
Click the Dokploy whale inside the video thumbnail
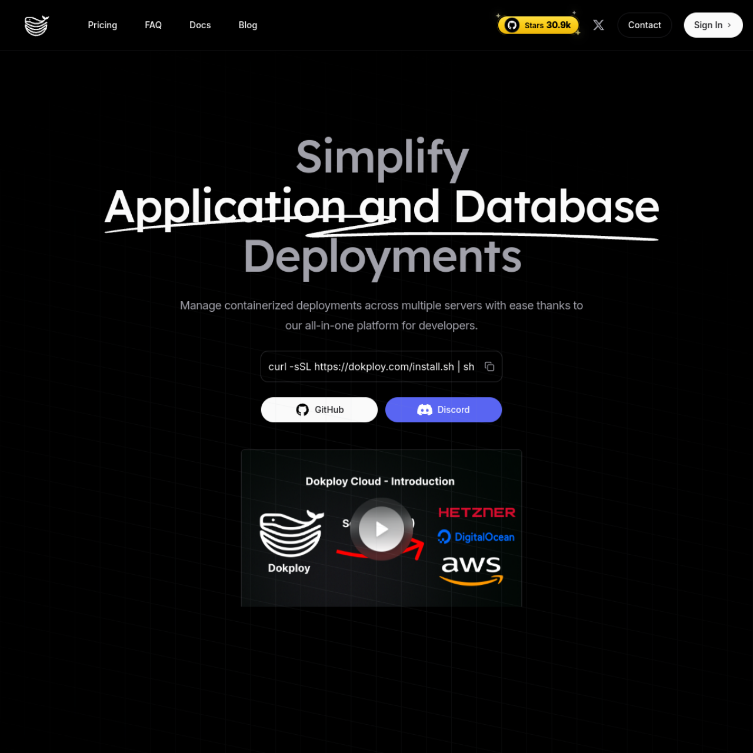[x=291, y=534]
